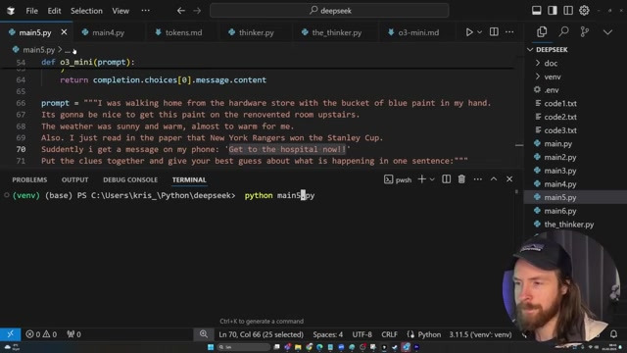The image size is (627, 353).
Task: Open errors and warnings count
Action: (x=41, y=334)
